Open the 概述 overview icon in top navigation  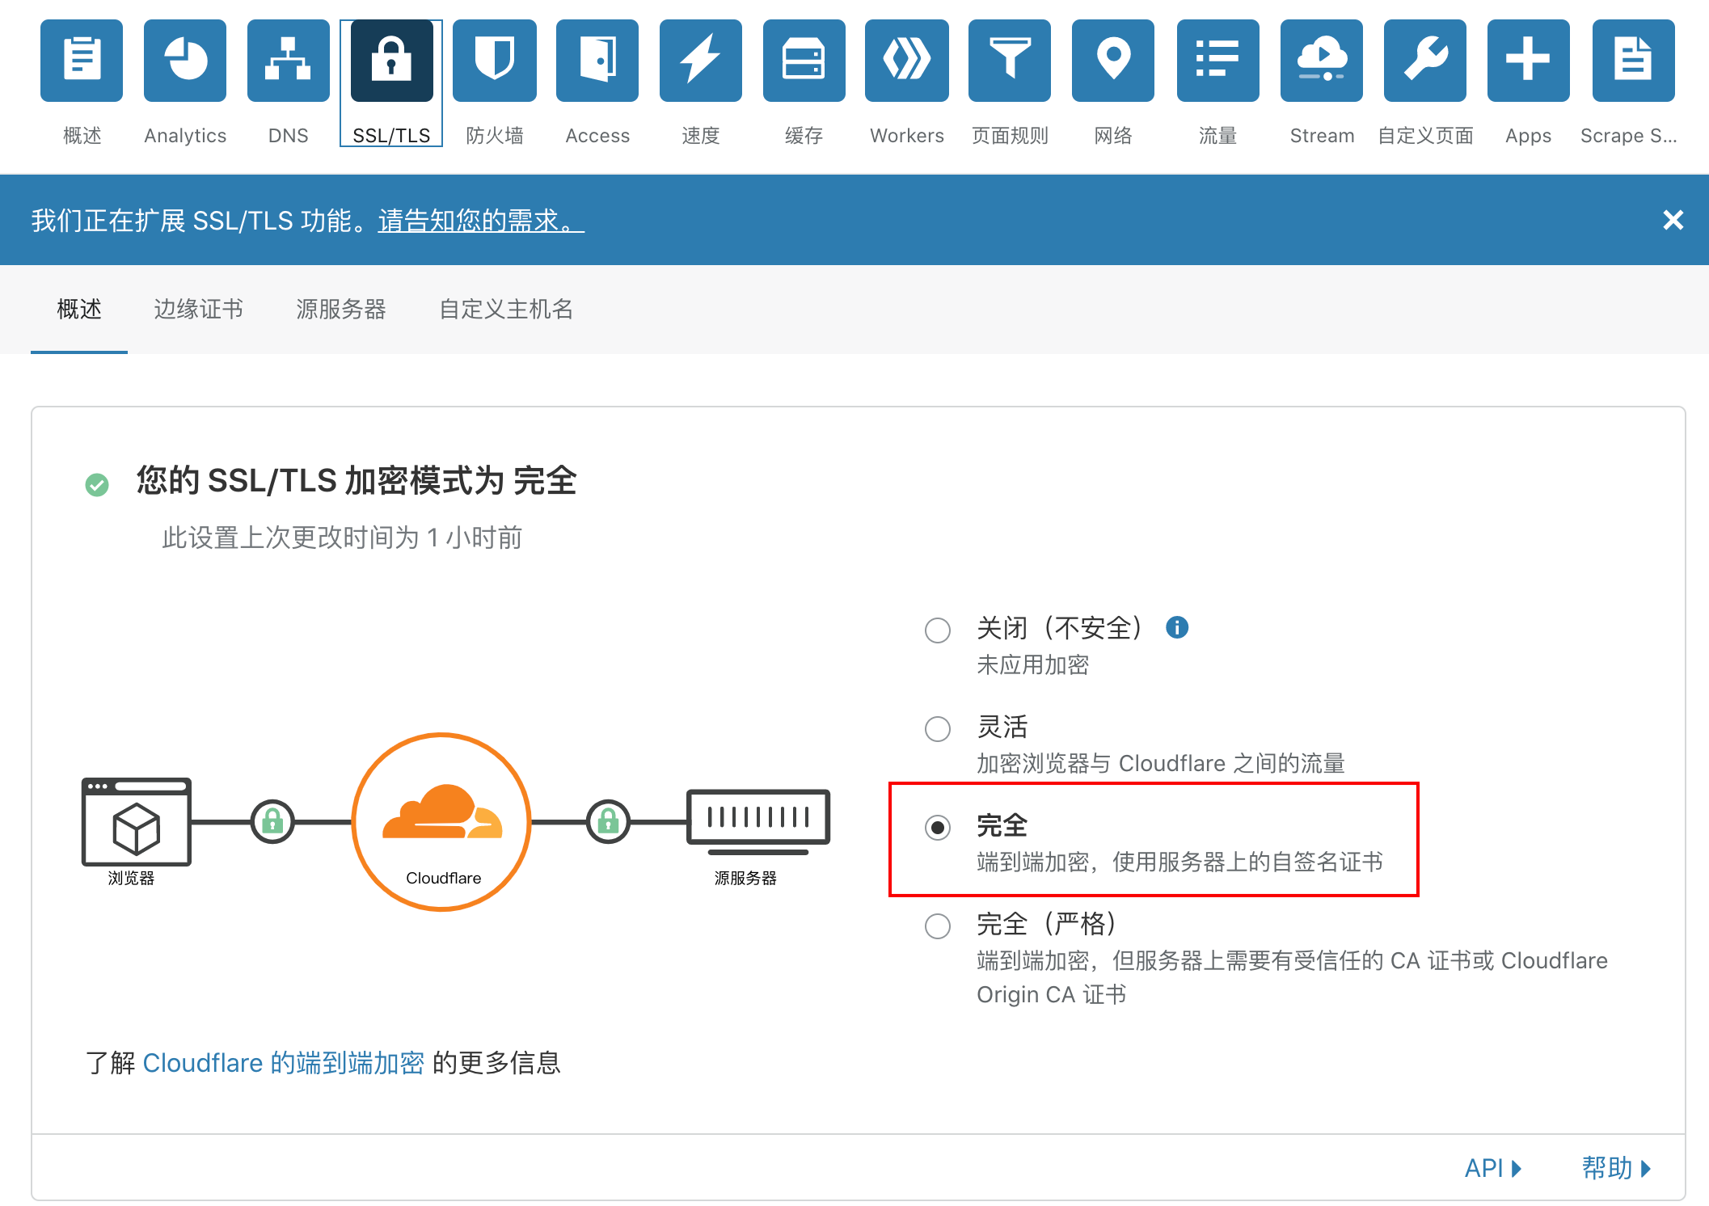(82, 61)
